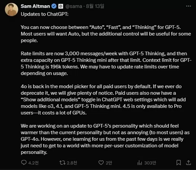Click the 2.8천 repost count
The image size is (196, 170).
point(72,163)
